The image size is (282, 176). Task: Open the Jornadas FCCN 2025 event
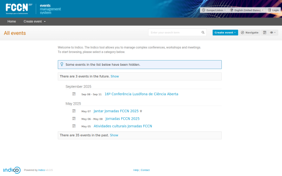tap(122, 119)
